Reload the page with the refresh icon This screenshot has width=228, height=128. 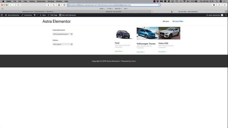pos(159,5)
